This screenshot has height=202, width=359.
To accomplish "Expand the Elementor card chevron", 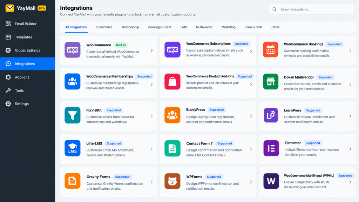I will click(350, 149).
